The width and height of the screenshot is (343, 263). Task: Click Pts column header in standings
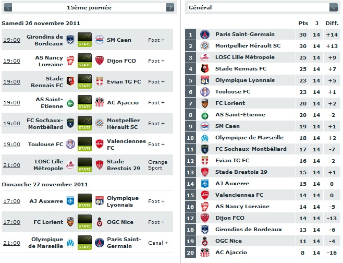[x=303, y=23]
